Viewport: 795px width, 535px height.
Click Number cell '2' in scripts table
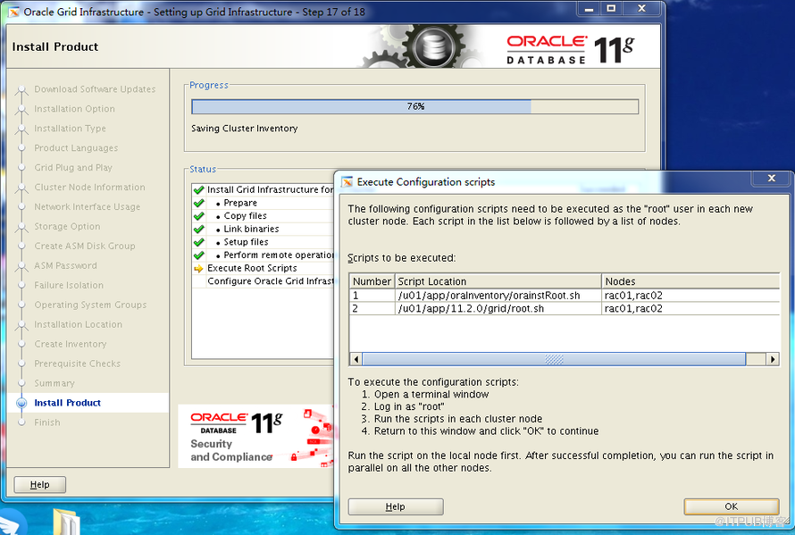372,308
